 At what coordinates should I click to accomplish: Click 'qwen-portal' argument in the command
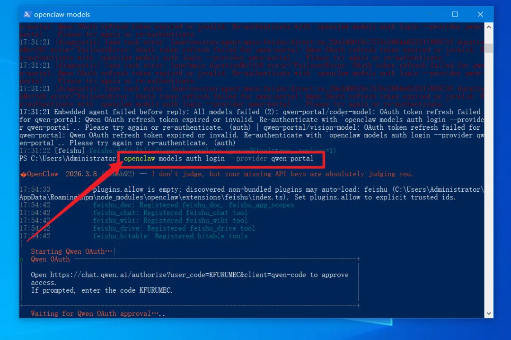(292, 159)
